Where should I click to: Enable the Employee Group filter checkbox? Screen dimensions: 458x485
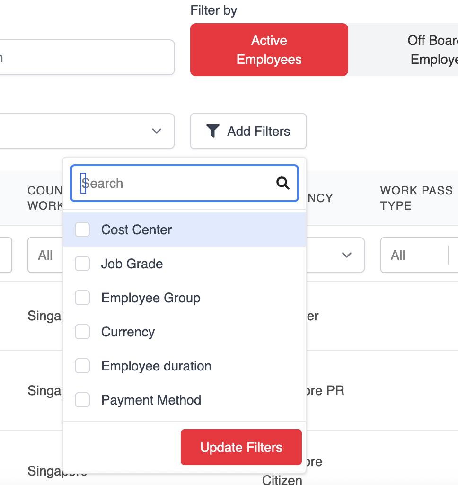click(x=82, y=298)
